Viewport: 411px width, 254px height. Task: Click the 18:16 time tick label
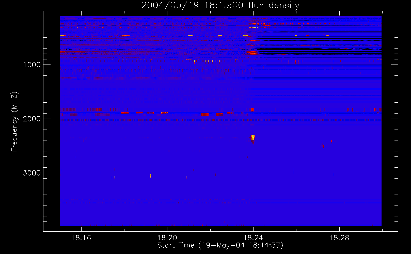click(x=81, y=238)
